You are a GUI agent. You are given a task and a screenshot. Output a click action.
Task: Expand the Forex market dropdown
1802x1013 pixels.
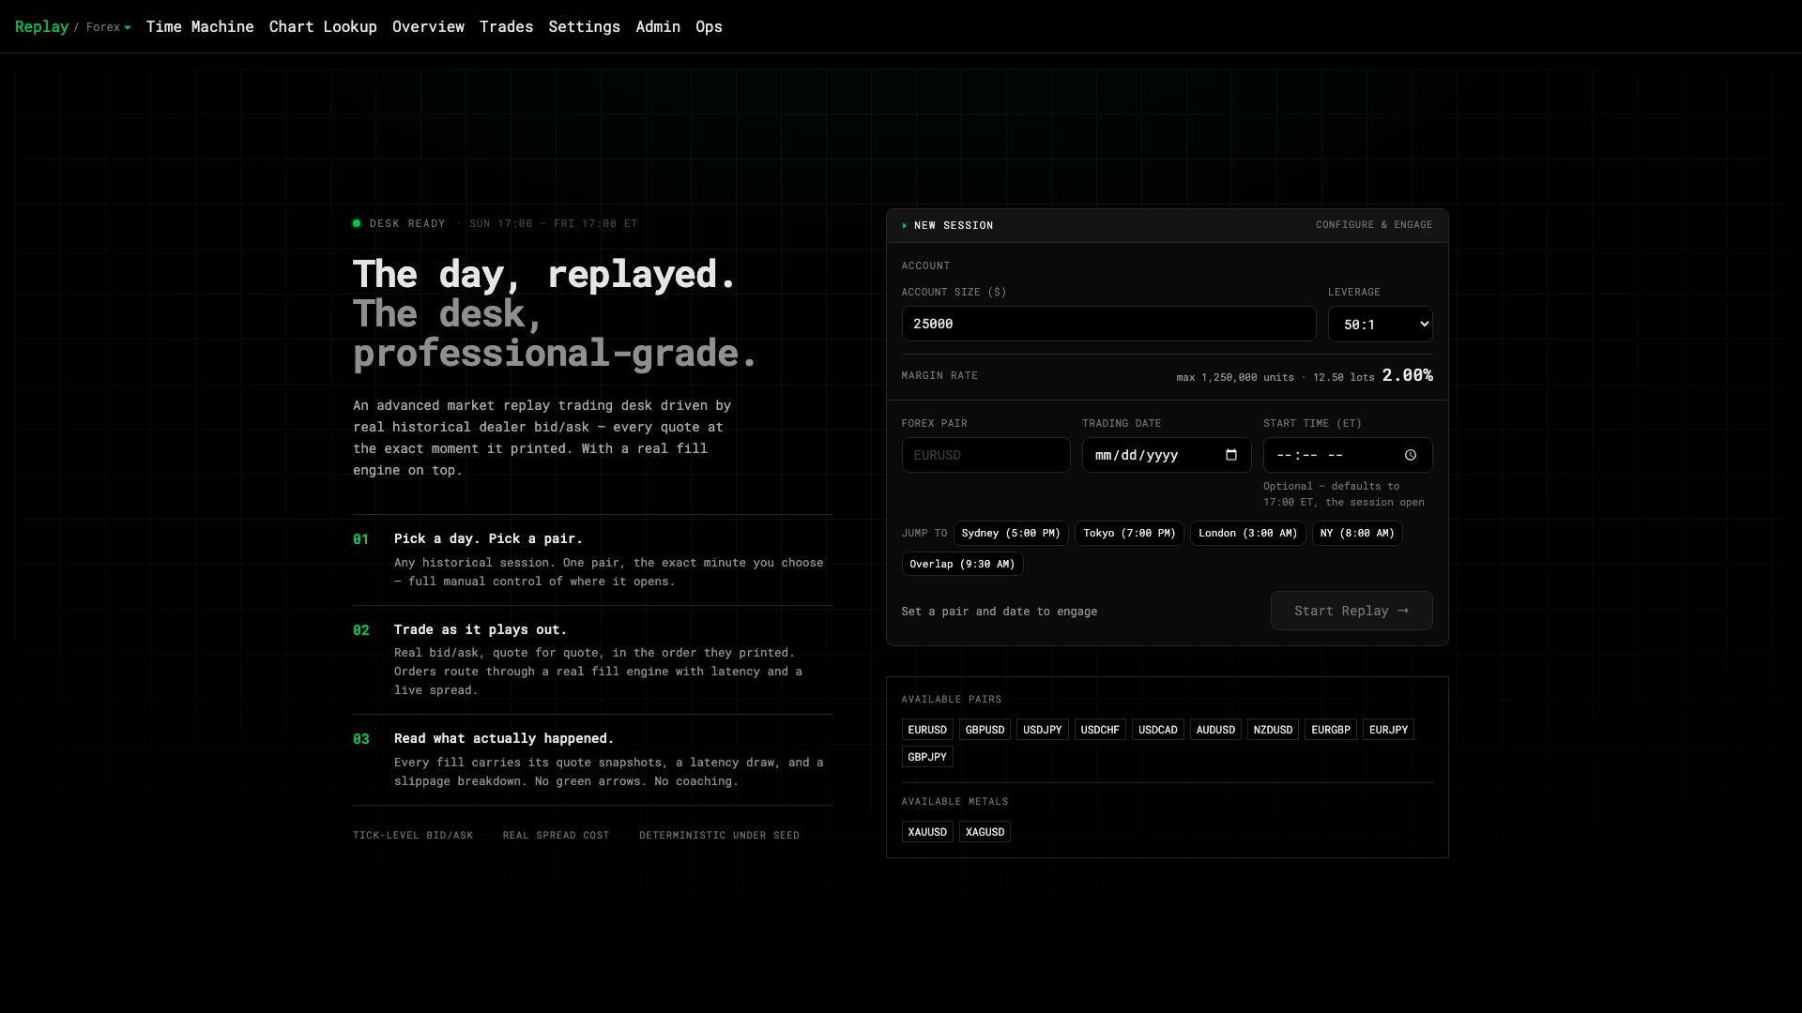pyautogui.click(x=109, y=27)
